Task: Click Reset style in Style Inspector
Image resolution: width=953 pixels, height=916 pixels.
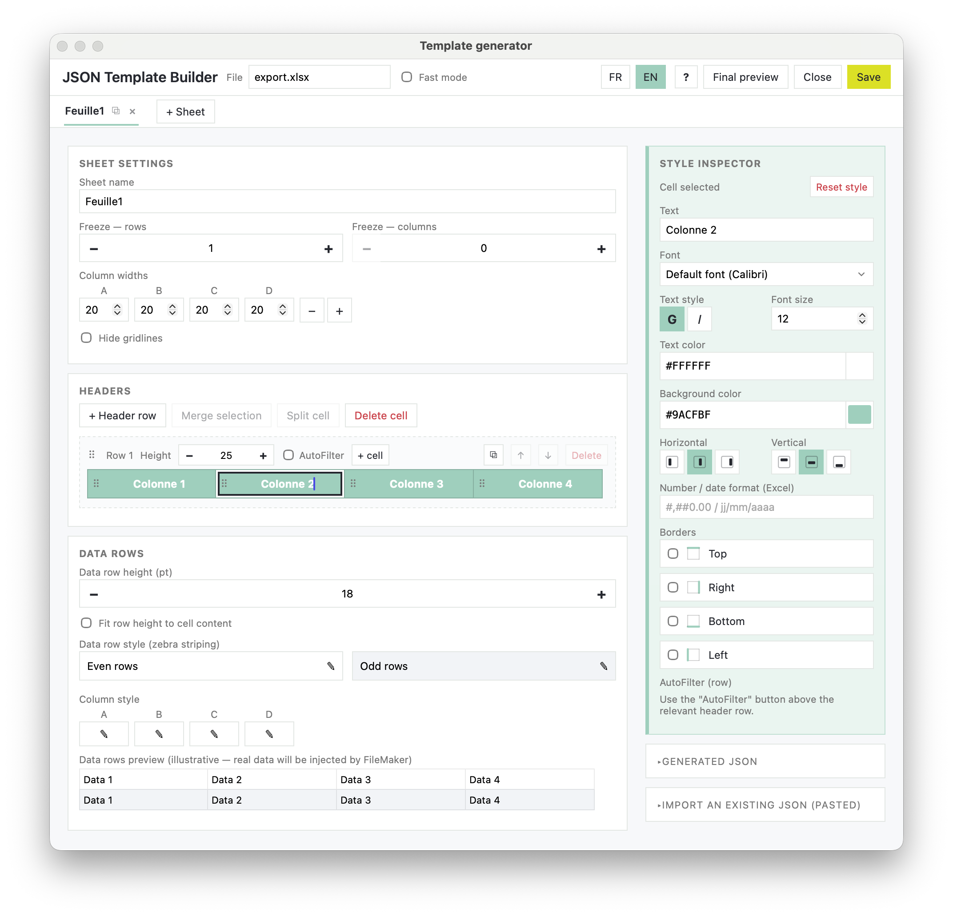Action: [841, 187]
